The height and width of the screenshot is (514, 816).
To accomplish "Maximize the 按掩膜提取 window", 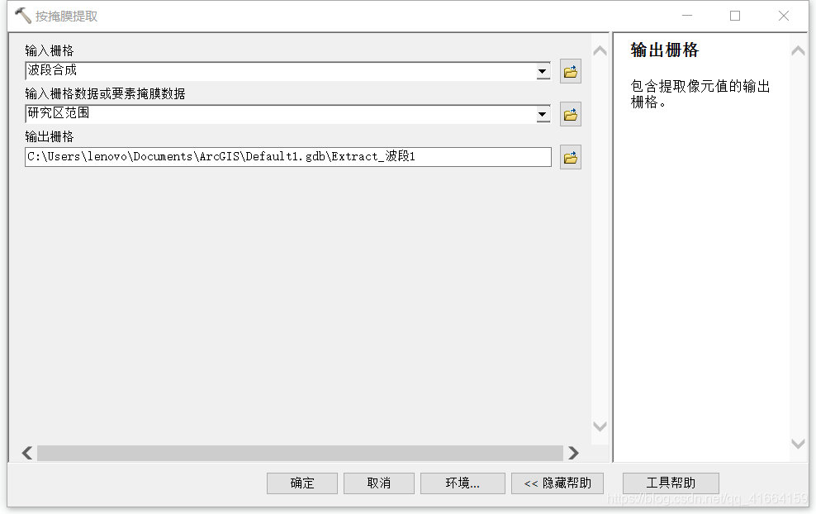I will [x=735, y=16].
